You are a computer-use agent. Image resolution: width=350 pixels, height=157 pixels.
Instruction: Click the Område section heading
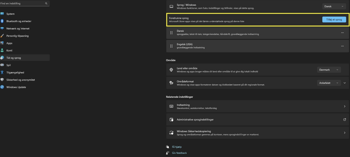[171, 60]
